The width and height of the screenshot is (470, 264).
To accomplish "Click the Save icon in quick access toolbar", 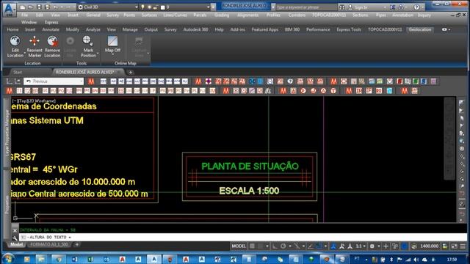I will click(39, 7).
